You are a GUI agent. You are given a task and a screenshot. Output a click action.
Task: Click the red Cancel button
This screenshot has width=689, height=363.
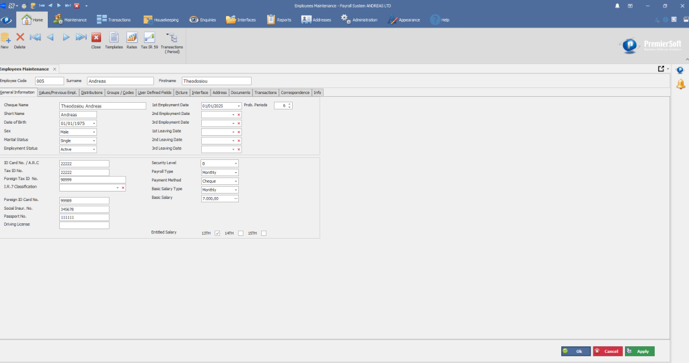(608, 351)
